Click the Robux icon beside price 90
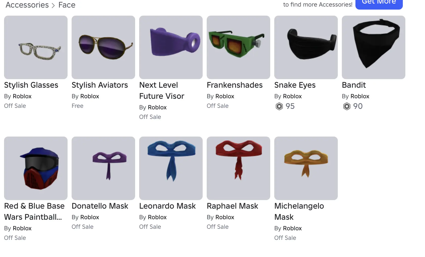Screen dimensions: 425x257 point(347,106)
